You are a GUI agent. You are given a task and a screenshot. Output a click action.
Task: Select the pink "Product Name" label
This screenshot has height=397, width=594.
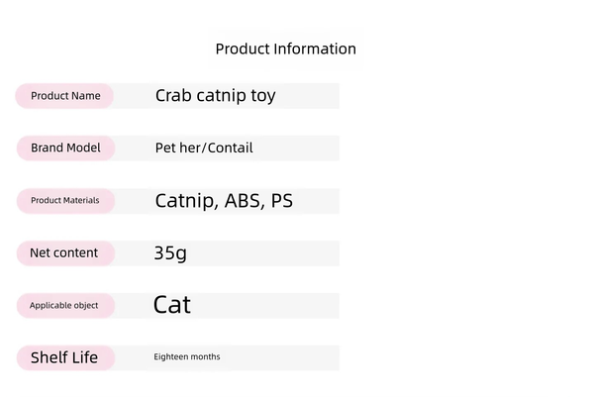coord(65,96)
